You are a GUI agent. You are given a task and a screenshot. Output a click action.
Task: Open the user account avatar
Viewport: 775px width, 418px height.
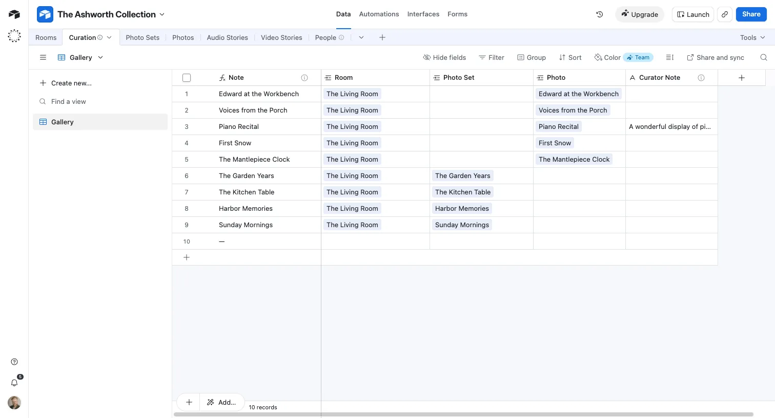[x=14, y=403]
